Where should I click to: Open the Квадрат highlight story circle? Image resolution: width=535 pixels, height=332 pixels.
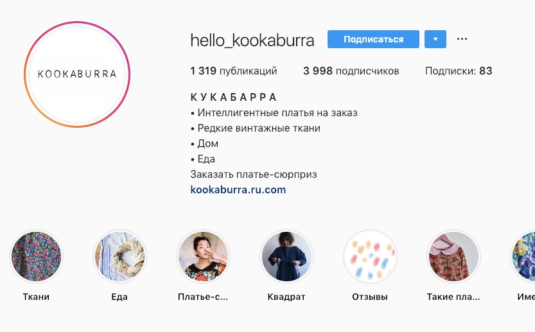pos(286,256)
